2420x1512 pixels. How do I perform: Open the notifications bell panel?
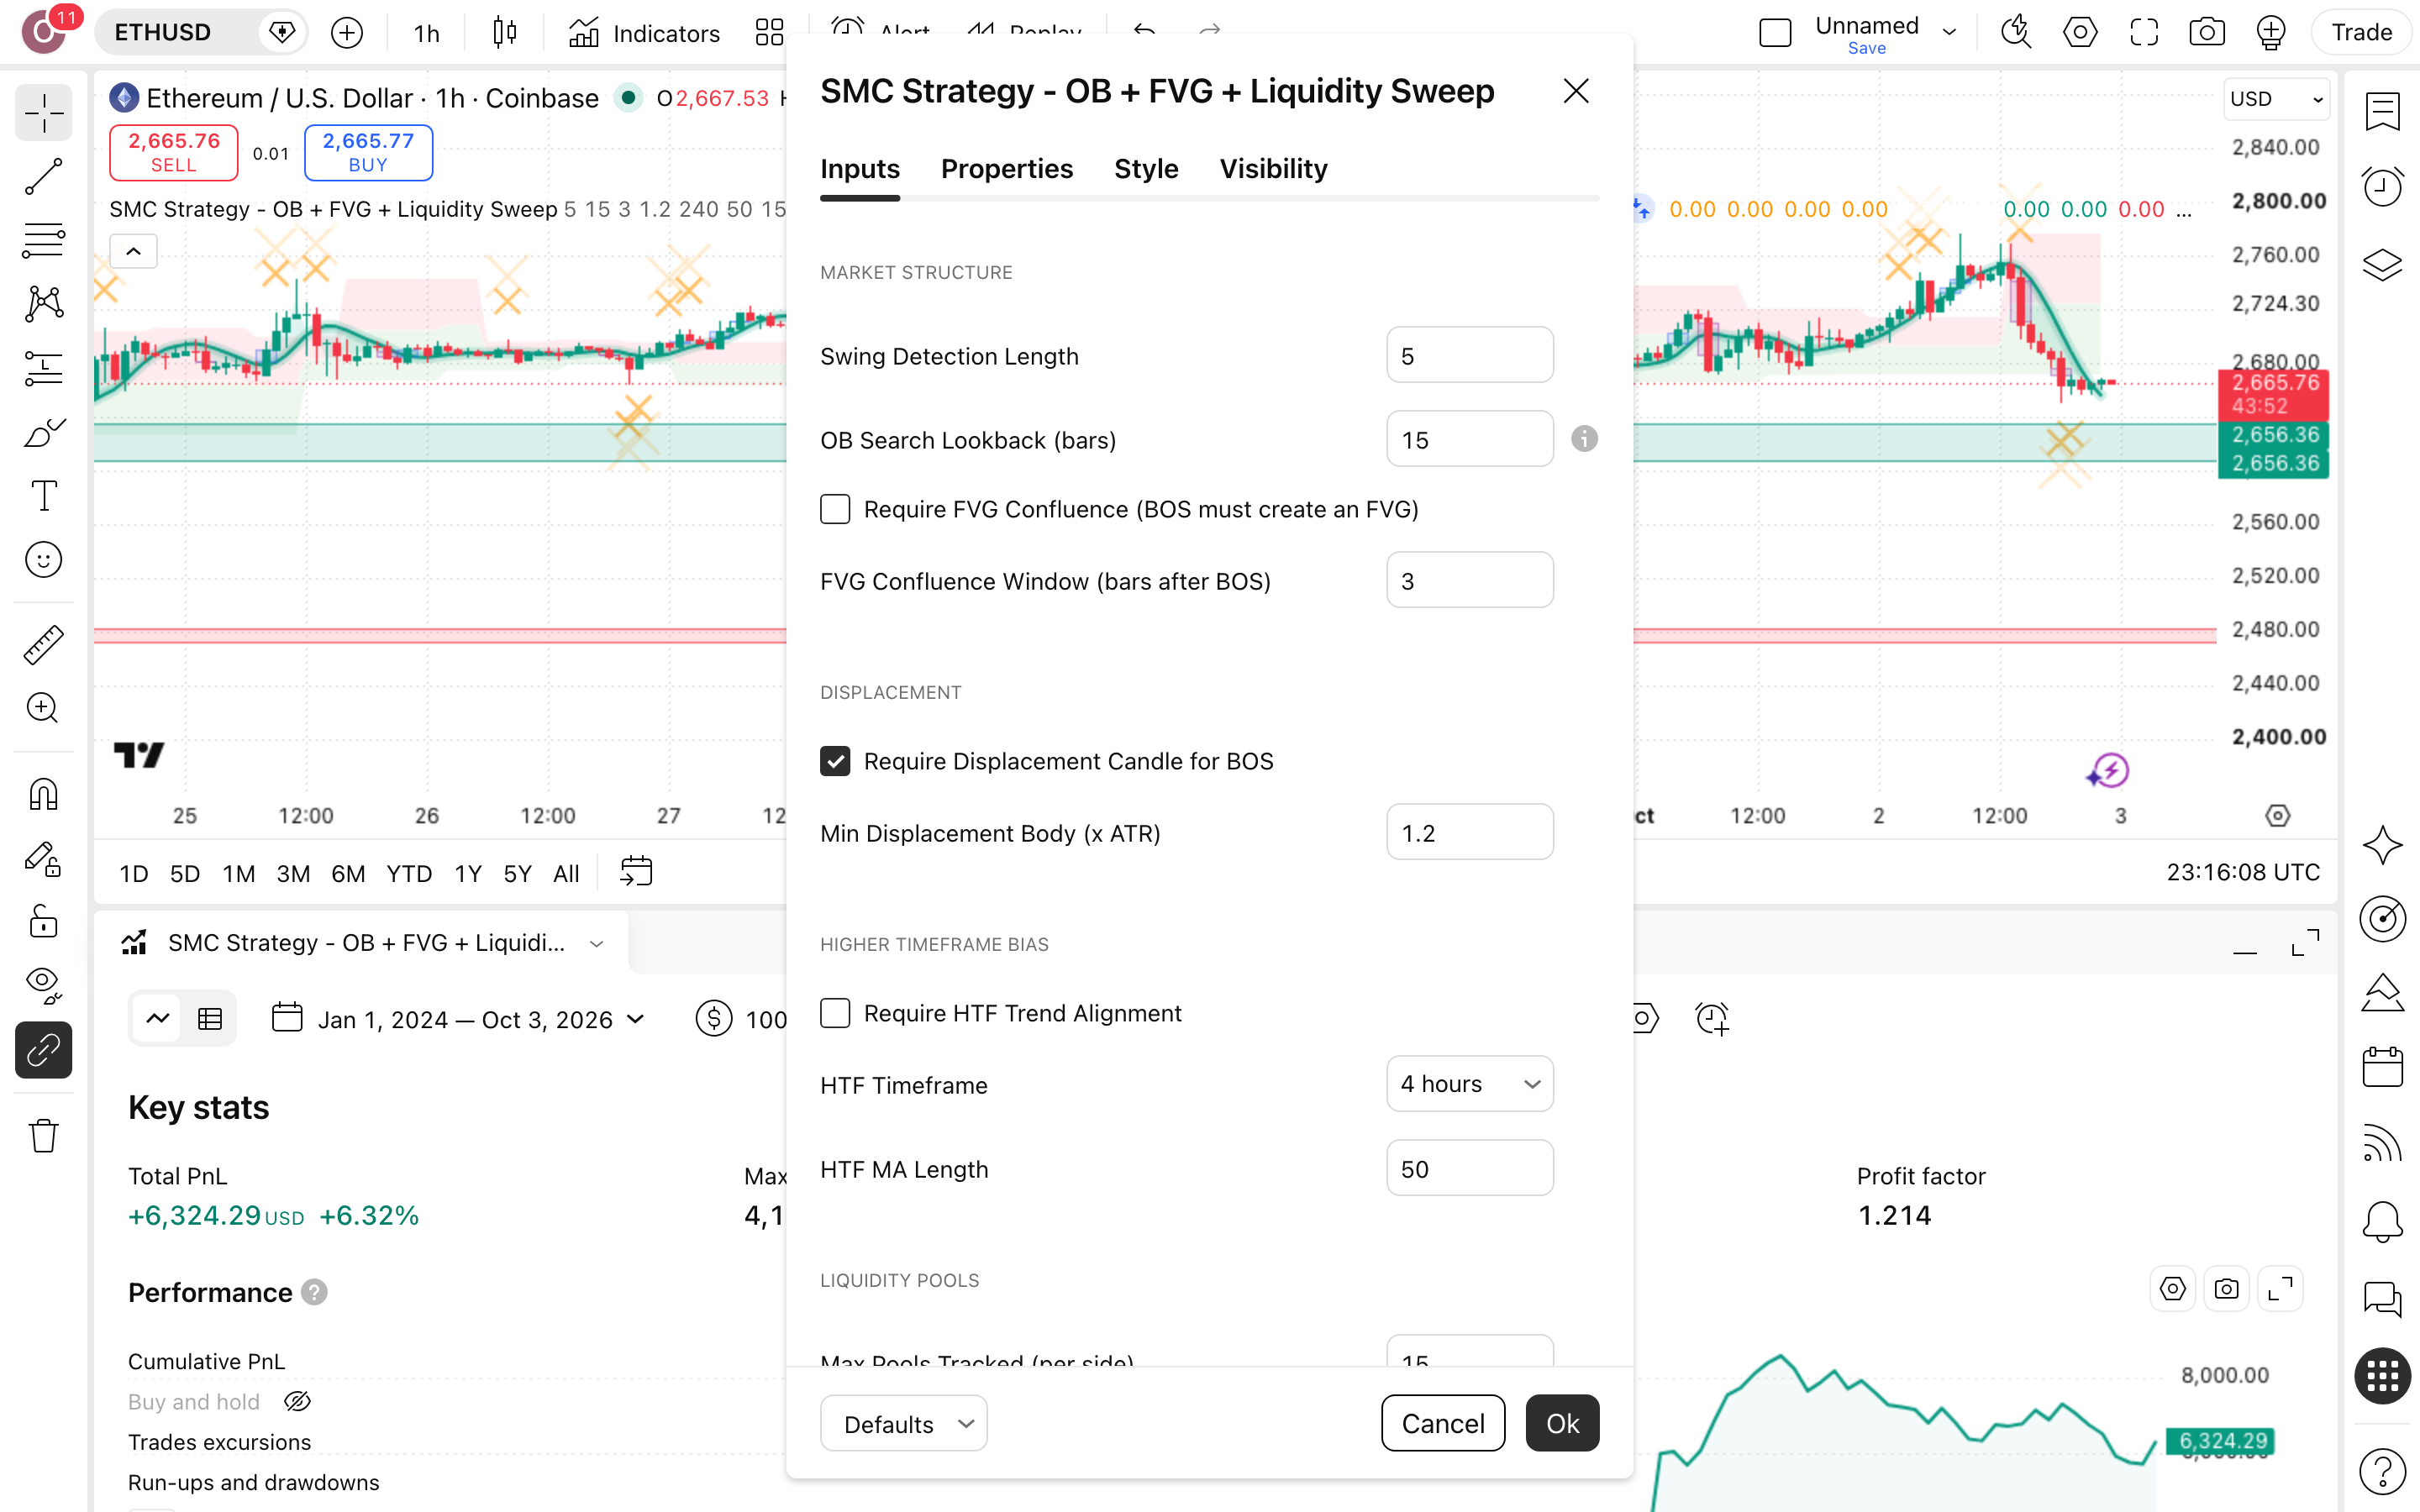(x=2383, y=1221)
